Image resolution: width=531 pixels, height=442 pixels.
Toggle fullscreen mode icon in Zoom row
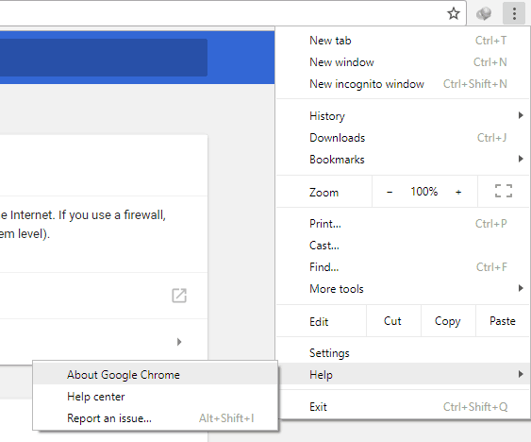504,191
